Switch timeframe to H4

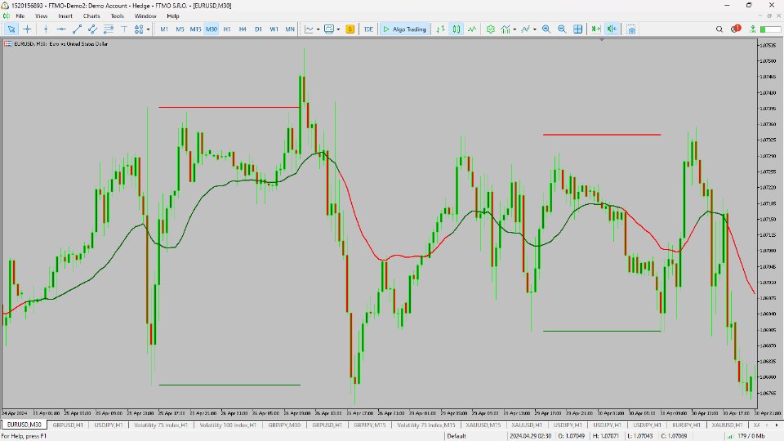243,29
